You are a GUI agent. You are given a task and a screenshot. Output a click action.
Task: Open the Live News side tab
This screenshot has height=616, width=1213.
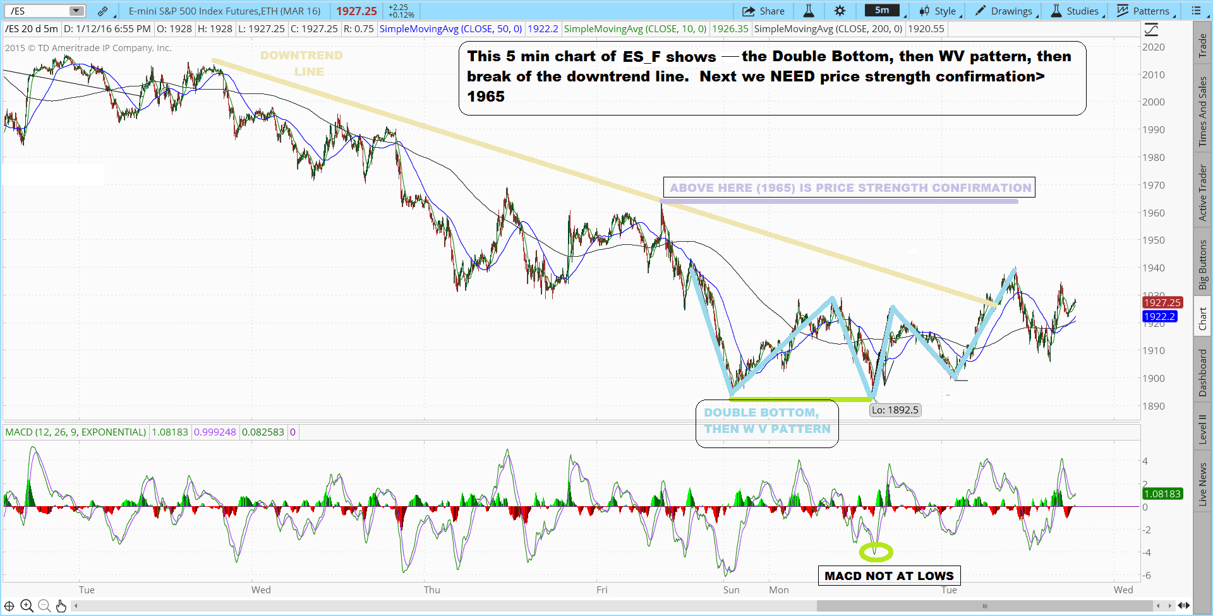(1203, 483)
